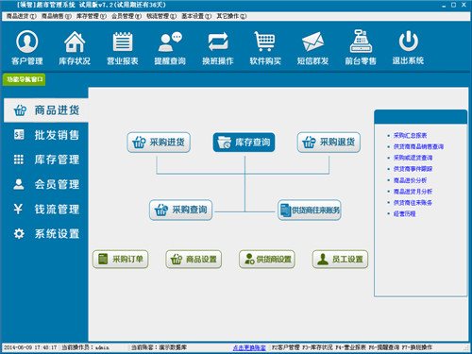
Task: Click F4-营业报表 shortcut hint in status bar
Action: click(350, 347)
